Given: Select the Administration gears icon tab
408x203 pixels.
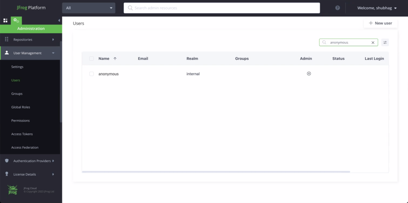Looking at the screenshot, I should (x=16, y=20).
